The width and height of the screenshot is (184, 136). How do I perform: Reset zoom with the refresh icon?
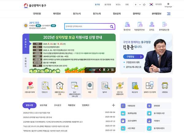click(x=144, y=5)
